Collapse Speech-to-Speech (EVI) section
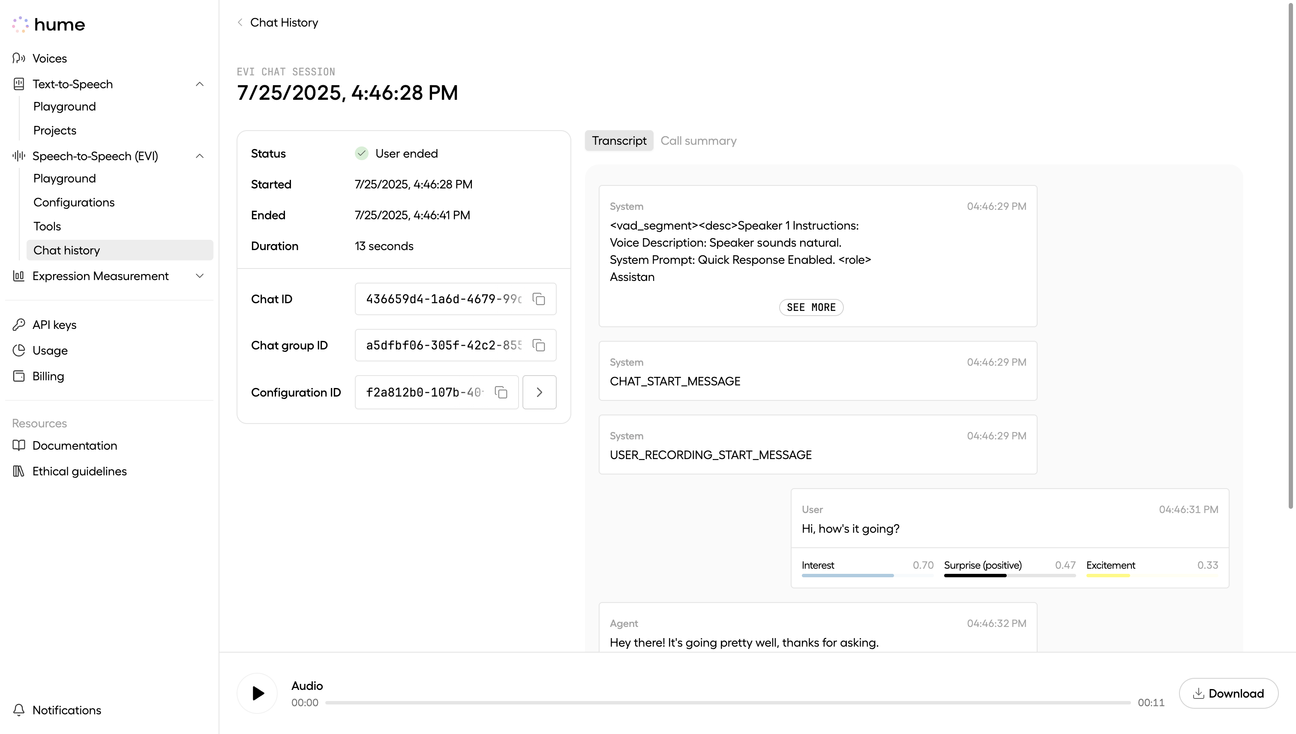The image size is (1296, 734). click(199, 156)
